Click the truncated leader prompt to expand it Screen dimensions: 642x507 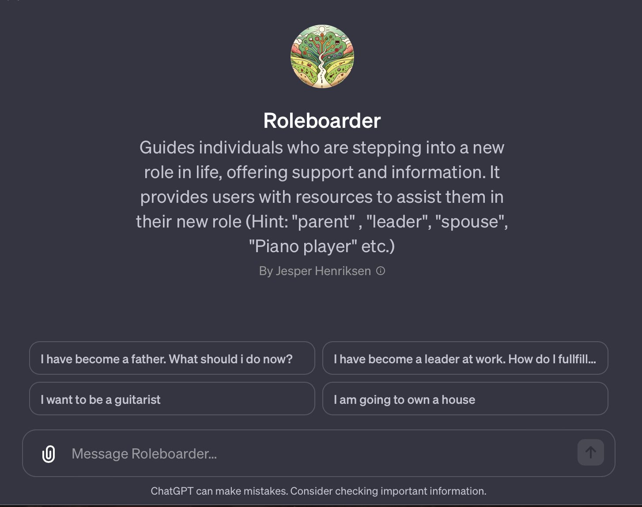coord(465,358)
